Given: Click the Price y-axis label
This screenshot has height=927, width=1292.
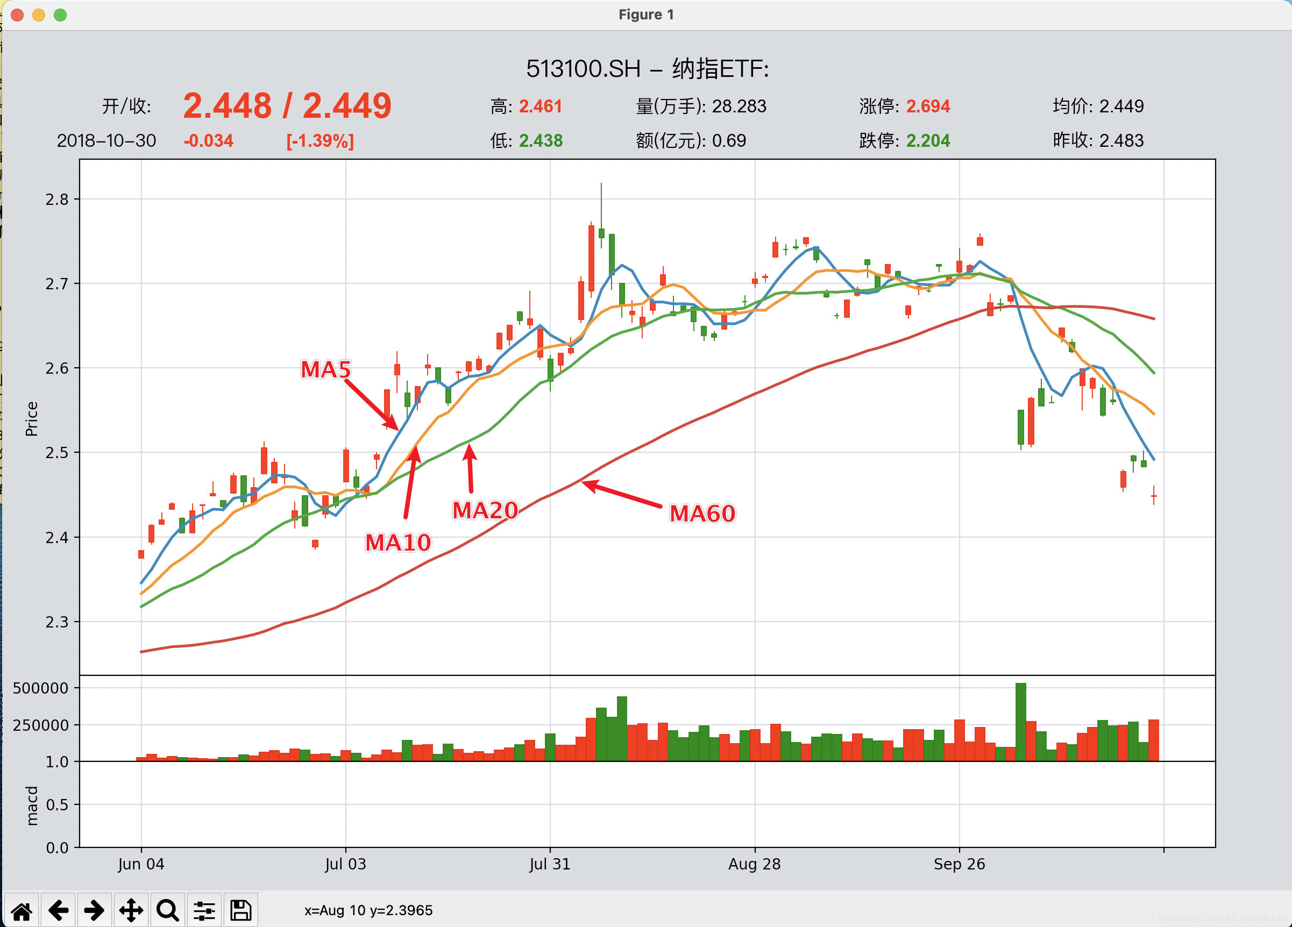Looking at the screenshot, I should 32,418.
